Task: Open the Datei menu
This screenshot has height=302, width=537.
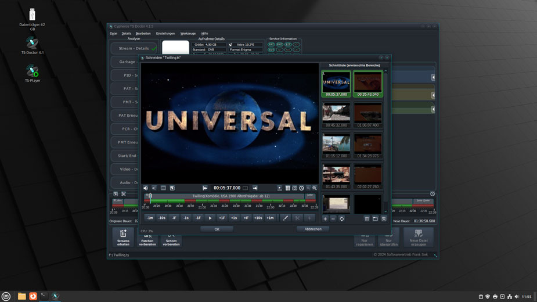Action: tap(114, 34)
